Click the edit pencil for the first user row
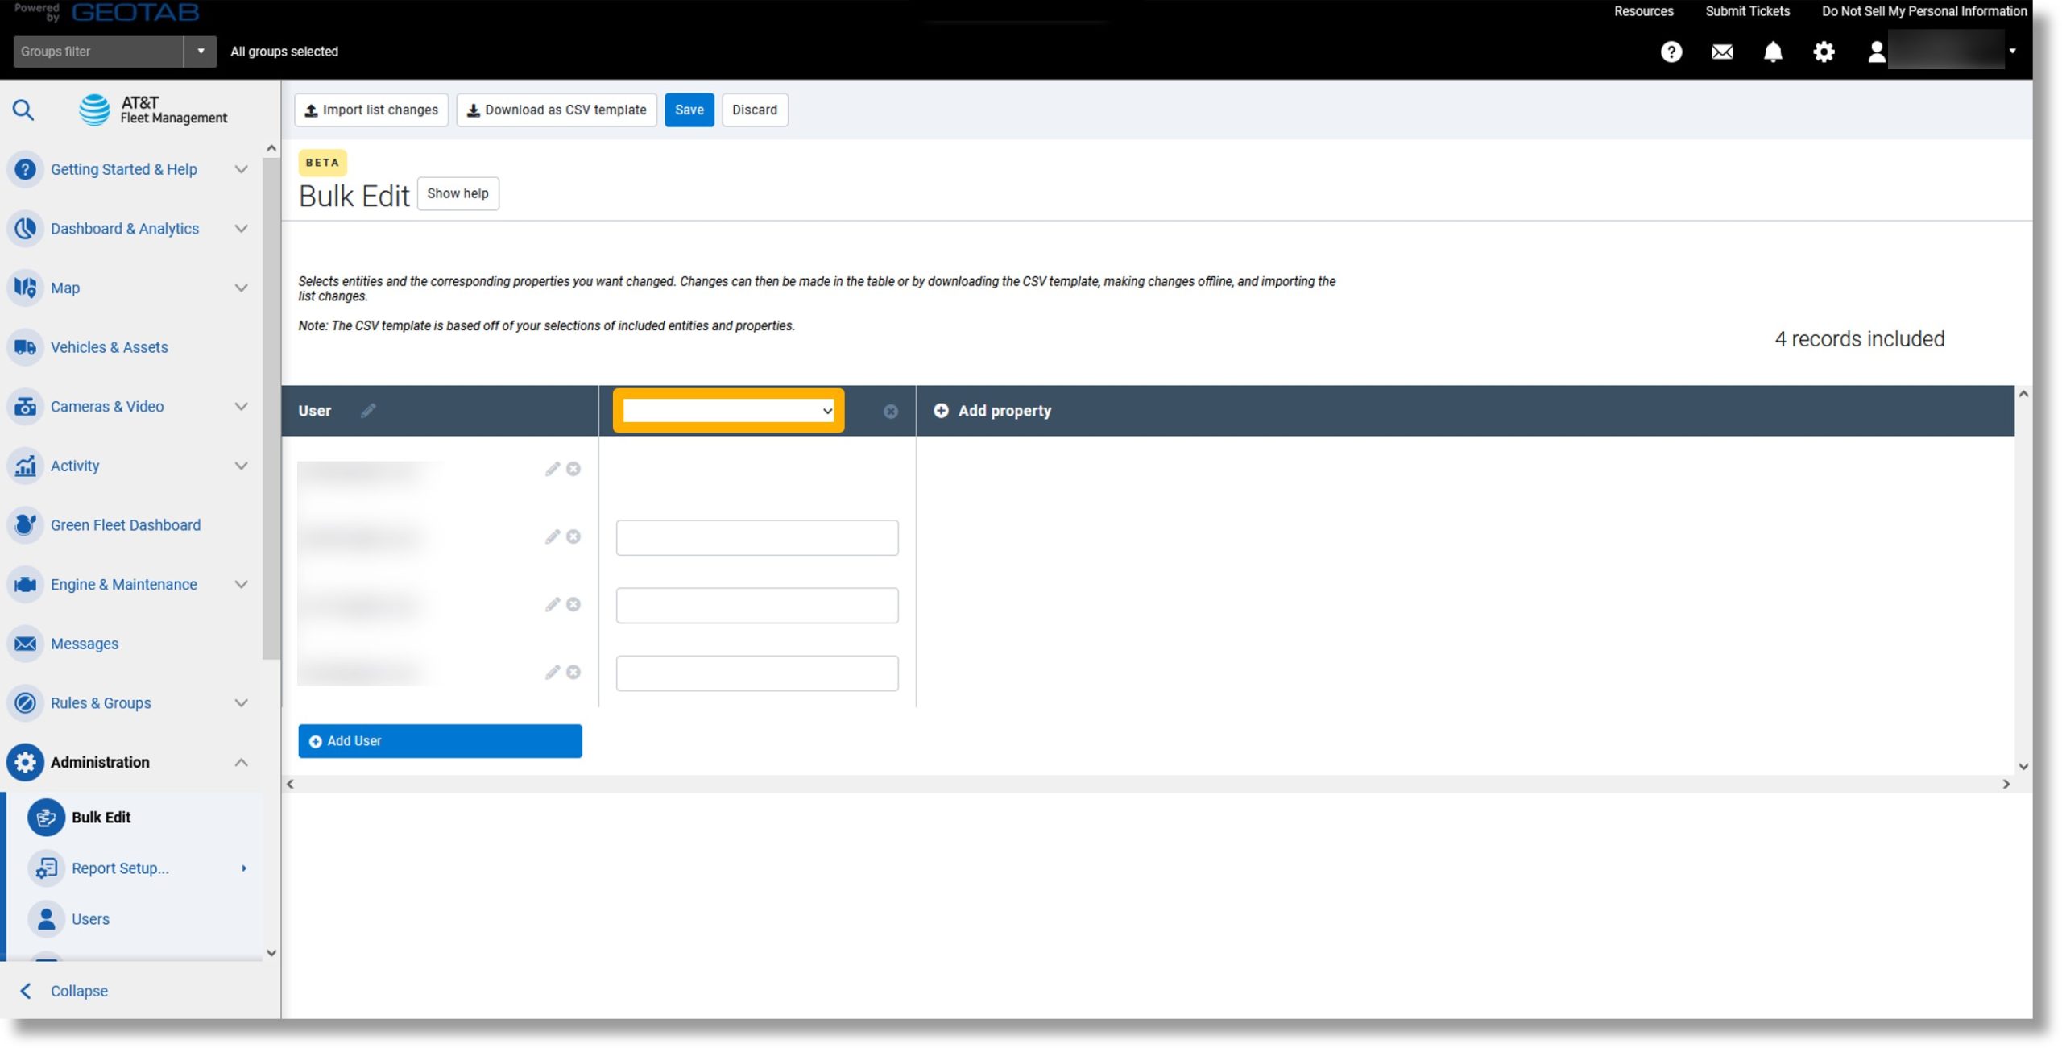This screenshot has width=2062, height=1048. (552, 469)
